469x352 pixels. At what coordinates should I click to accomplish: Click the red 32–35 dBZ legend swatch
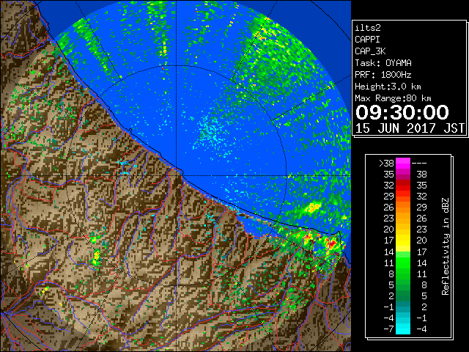pos(403,186)
